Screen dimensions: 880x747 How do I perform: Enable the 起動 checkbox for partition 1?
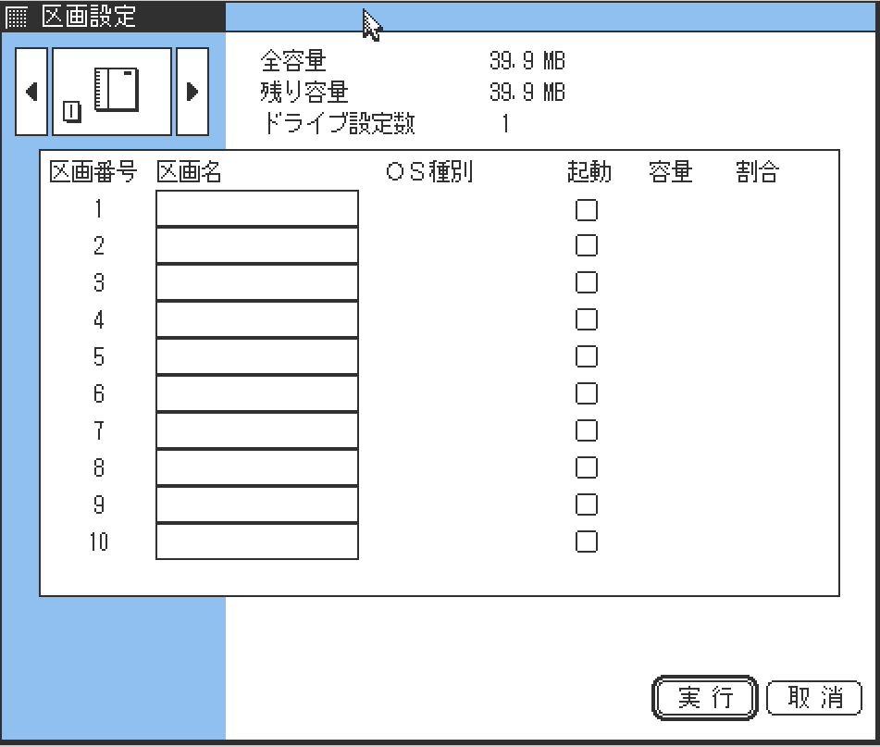click(587, 210)
